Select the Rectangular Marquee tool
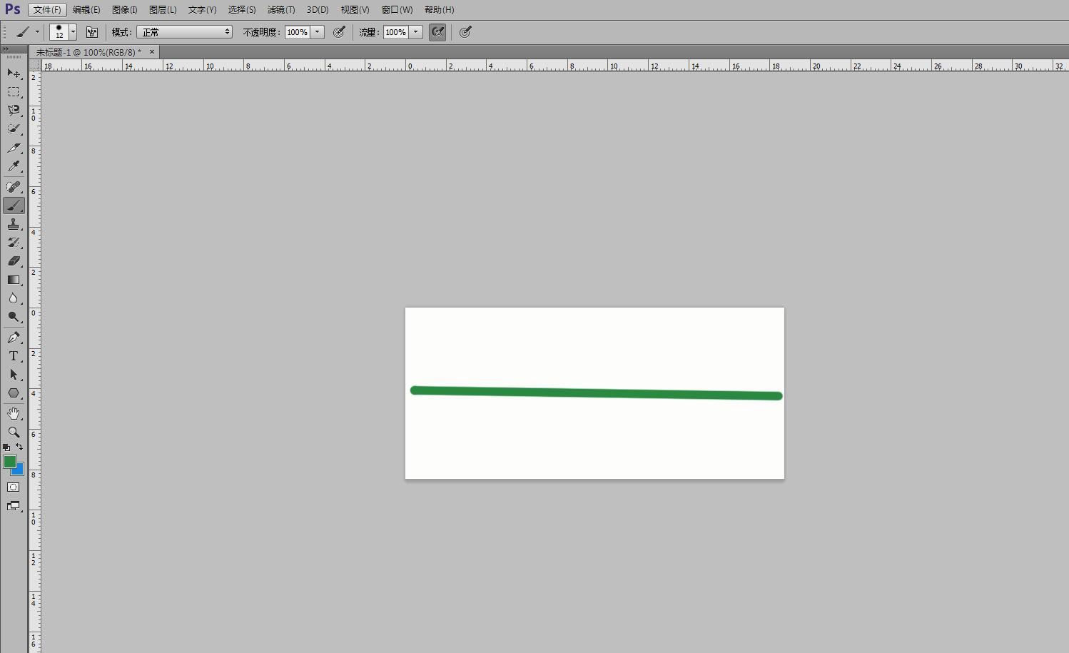The image size is (1069, 653). 14,92
